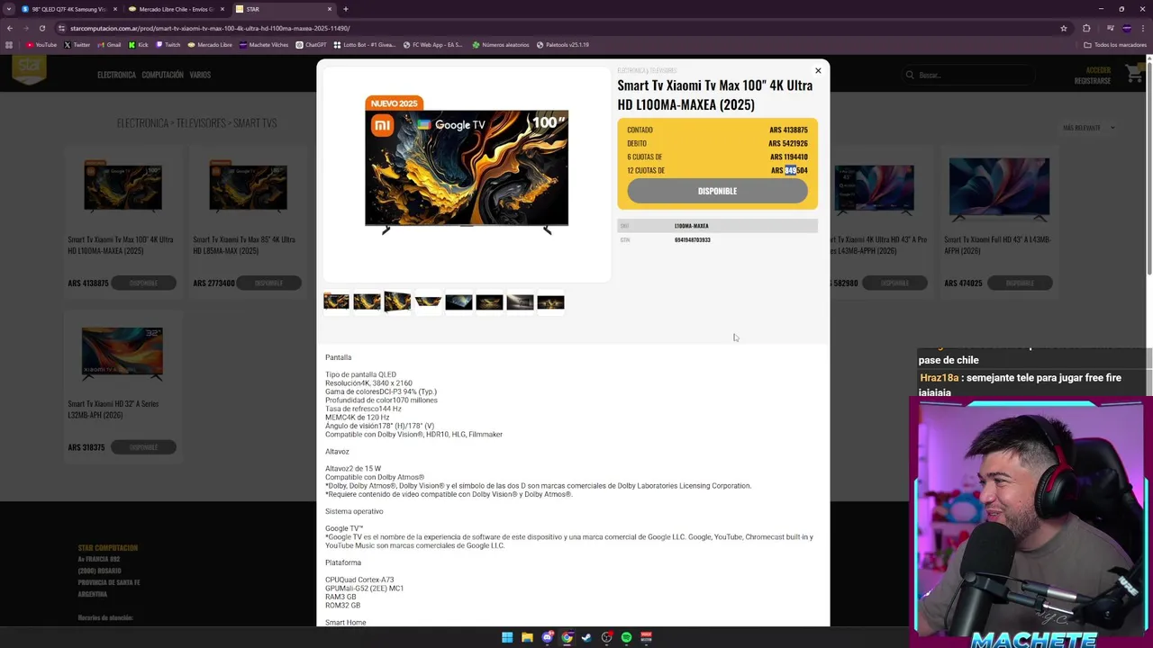
Task: Open the ChatGPT bookmark
Action: tap(312, 44)
